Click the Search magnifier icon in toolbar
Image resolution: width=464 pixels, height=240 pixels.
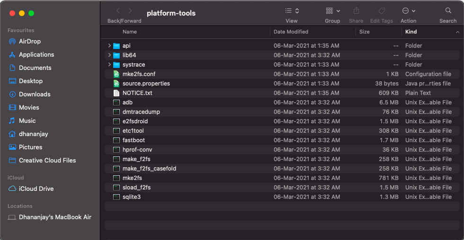pos(448,11)
